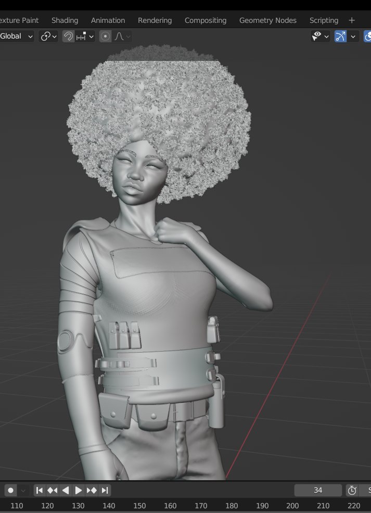Open the gizmo options dropdown arrow
This screenshot has height=513, width=371.
click(x=353, y=36)
